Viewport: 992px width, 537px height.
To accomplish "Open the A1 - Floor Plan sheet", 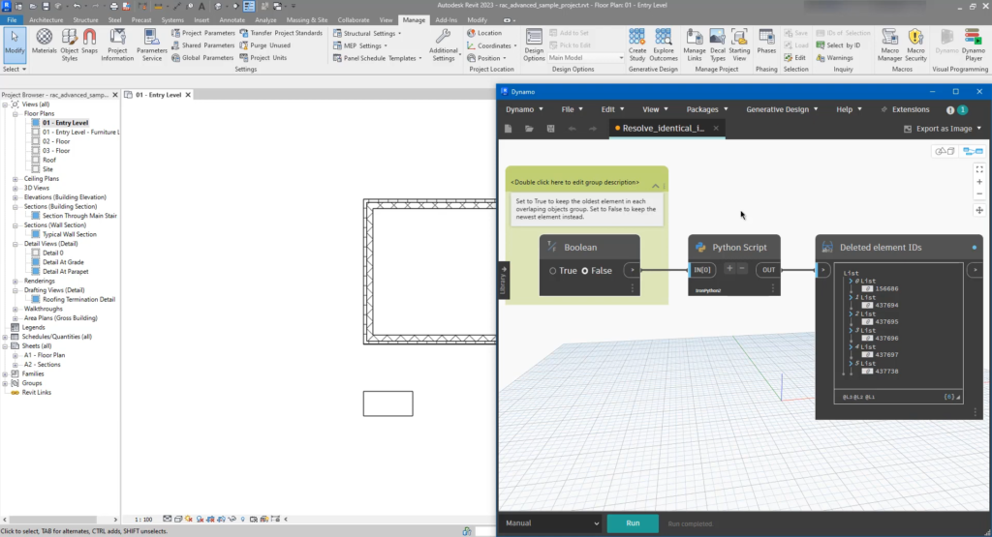I will click(45, 355).
